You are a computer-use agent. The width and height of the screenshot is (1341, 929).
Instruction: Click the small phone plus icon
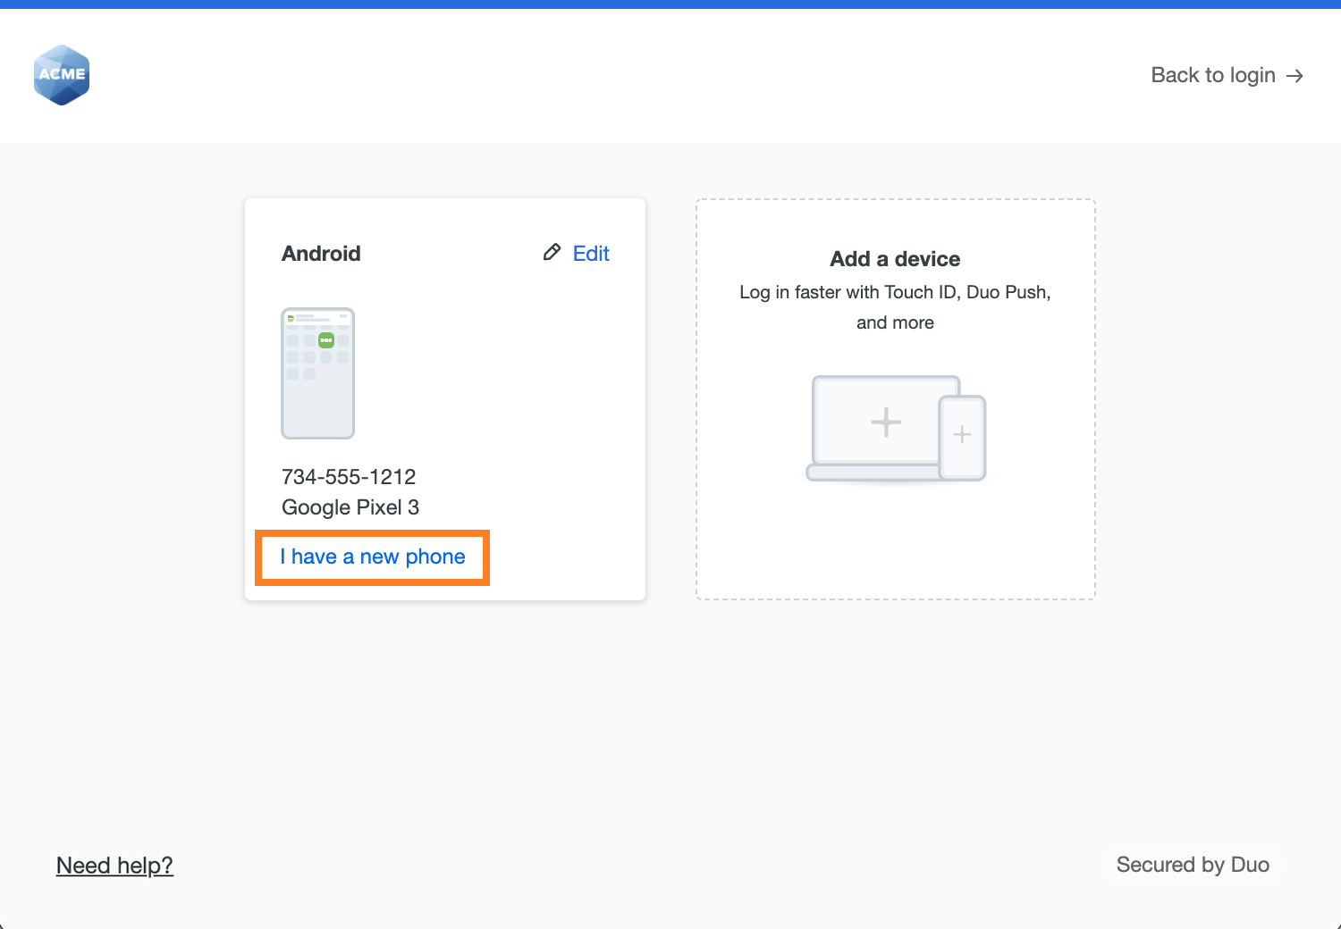(x=963, y=435)
